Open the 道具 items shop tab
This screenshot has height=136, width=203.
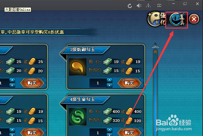pos(177,20)
